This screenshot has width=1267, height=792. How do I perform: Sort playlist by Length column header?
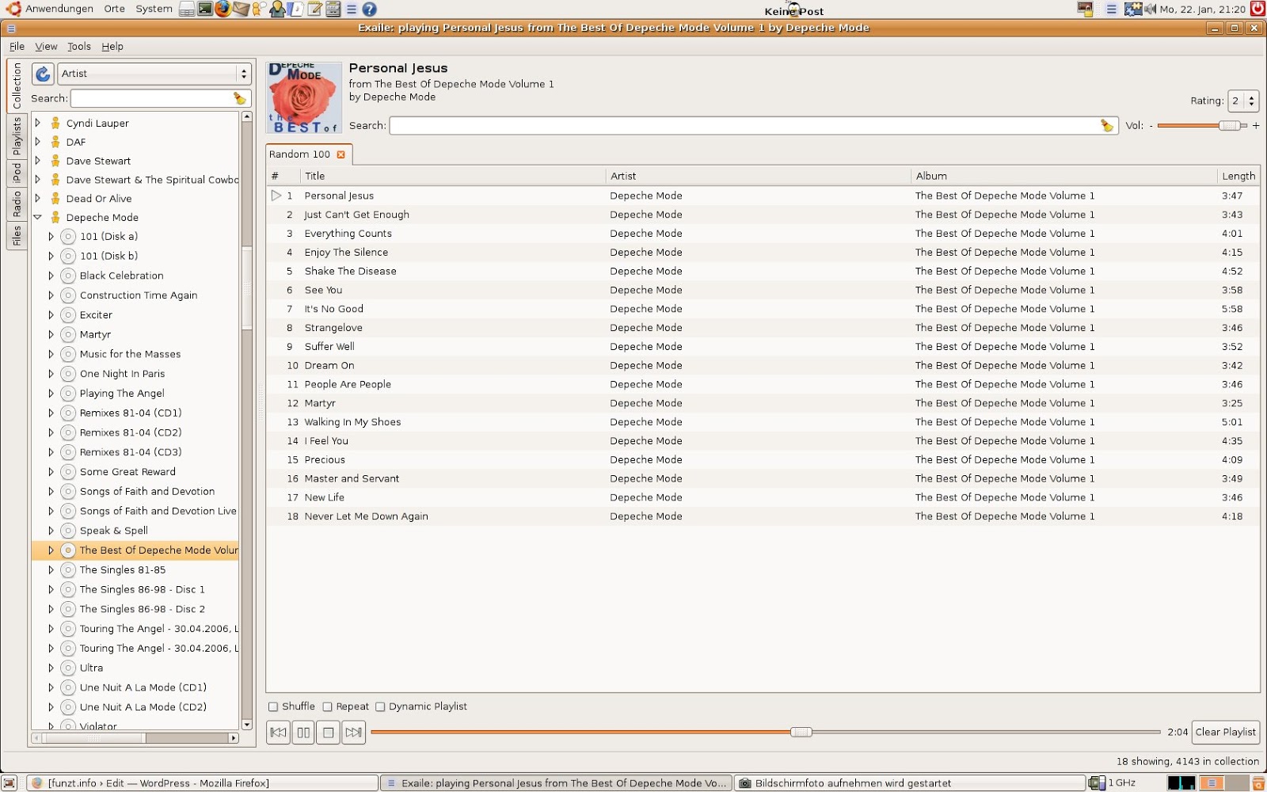(x=1238, y=176)
